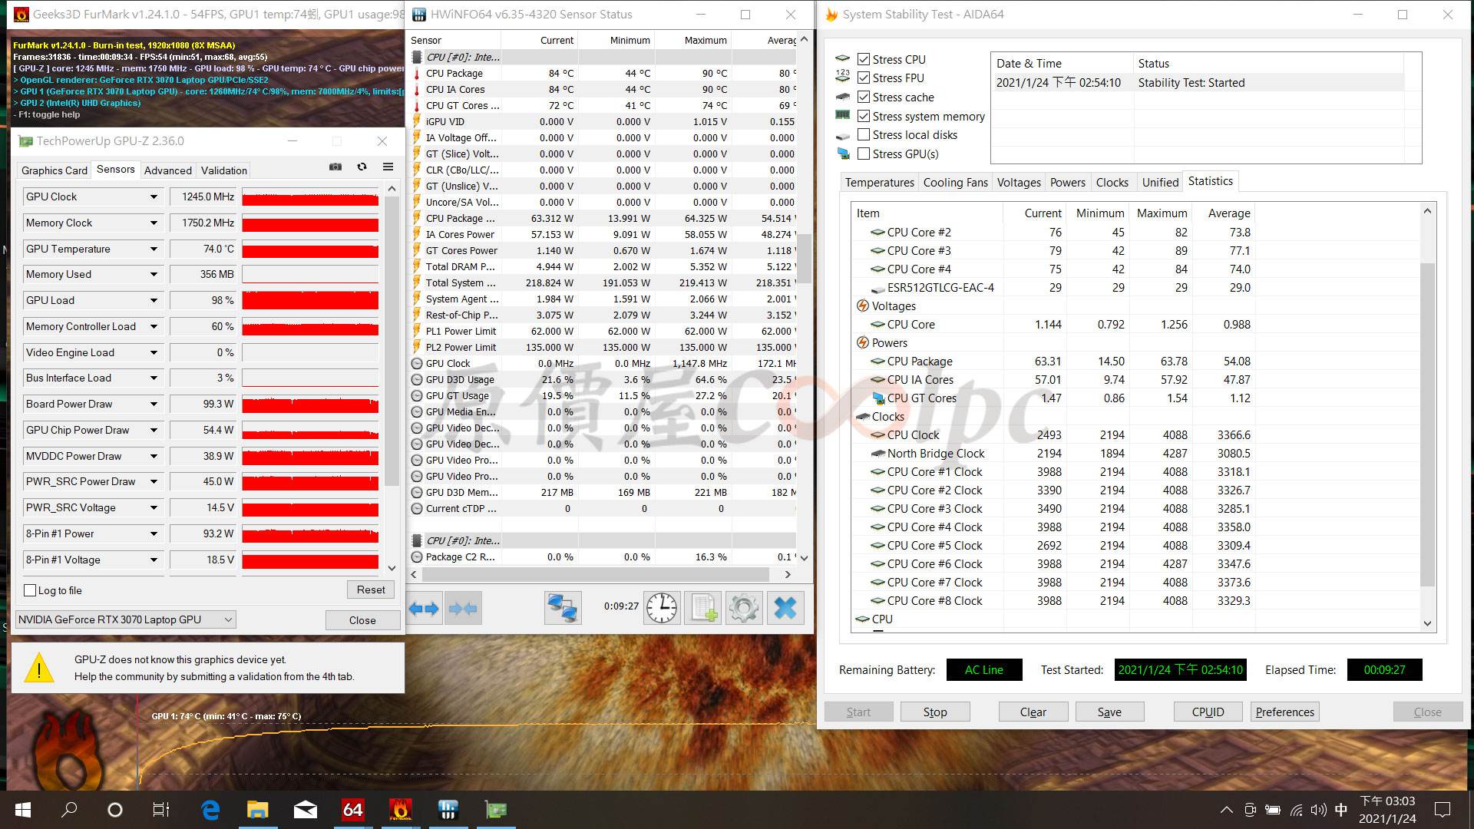Open FurMark from the Windows taskbar
This screenshot has height=829, width=1474.
point(400,809)
